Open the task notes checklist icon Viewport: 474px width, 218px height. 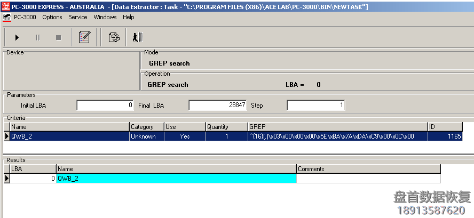(x=84, y=37)
